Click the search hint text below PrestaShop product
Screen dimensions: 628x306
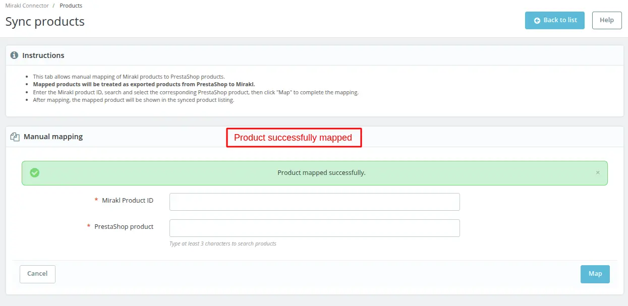(x=222, y=243)
